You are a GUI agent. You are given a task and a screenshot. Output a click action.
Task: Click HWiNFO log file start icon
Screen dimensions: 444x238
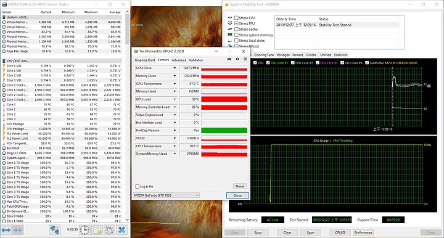97,230
